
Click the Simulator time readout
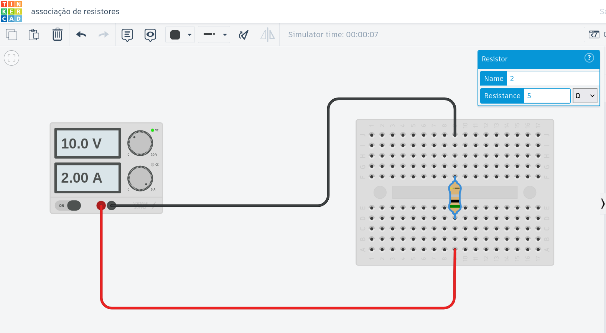(333, 35)
